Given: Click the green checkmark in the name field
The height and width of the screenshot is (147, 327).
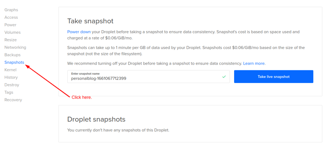Looking at the screenshot, I should click(x=224, y=77).
